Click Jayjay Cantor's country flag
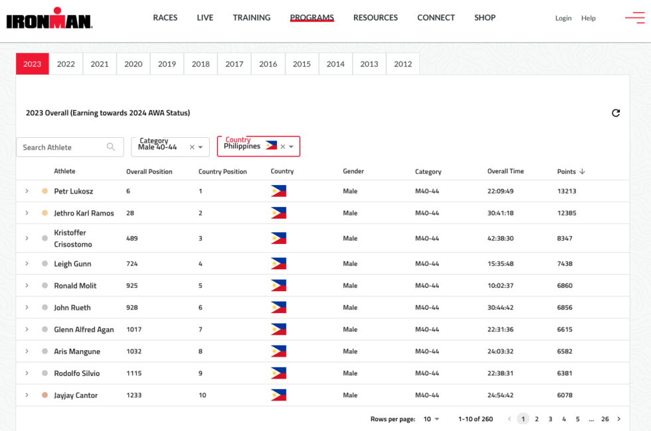651x431 pixels. click(278, 395)
